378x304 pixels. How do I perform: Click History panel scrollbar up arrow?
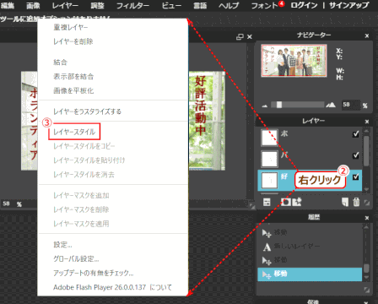[x=366, y=226]
